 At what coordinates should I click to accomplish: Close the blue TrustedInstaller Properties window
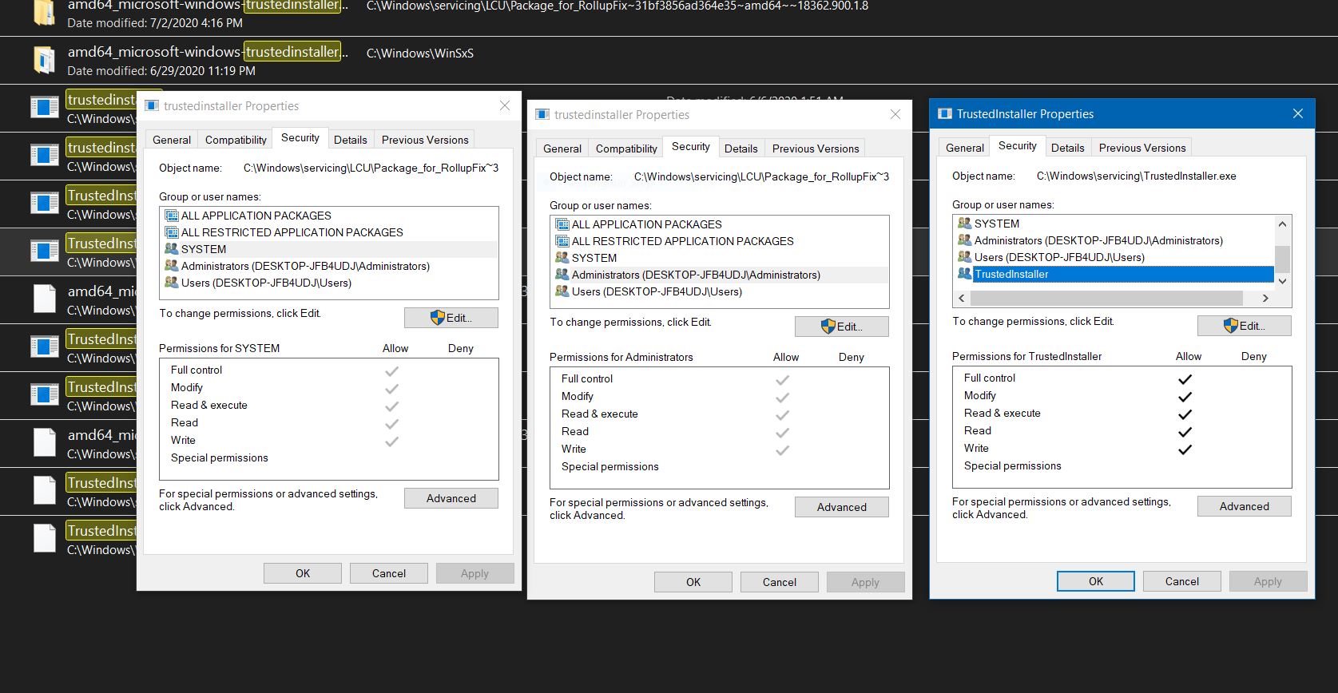click(x=1298, y=113)
